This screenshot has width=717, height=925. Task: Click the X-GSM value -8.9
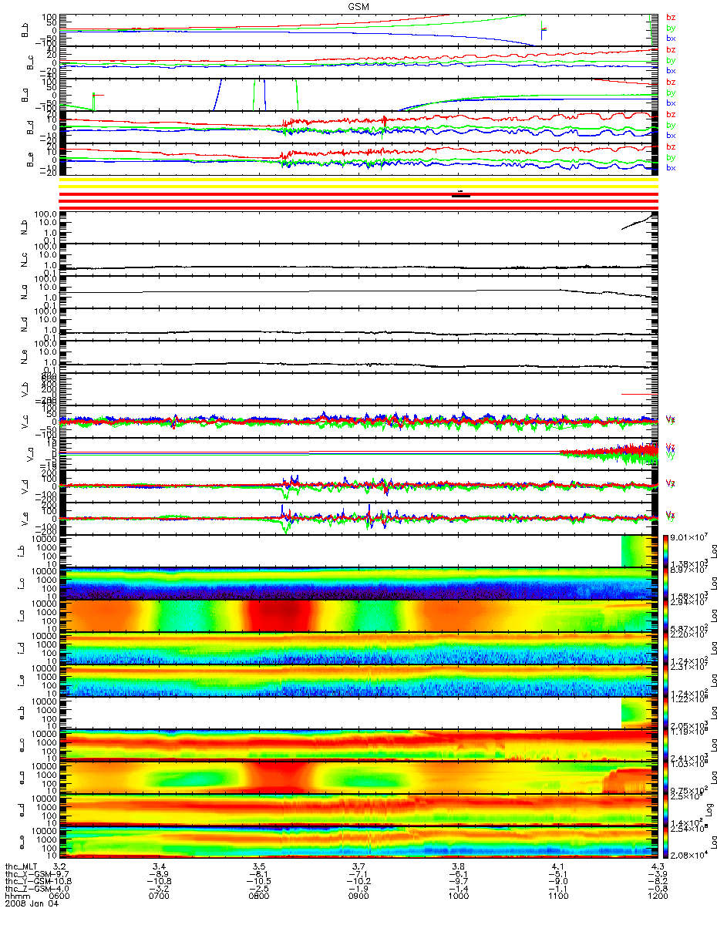point(157,873)
